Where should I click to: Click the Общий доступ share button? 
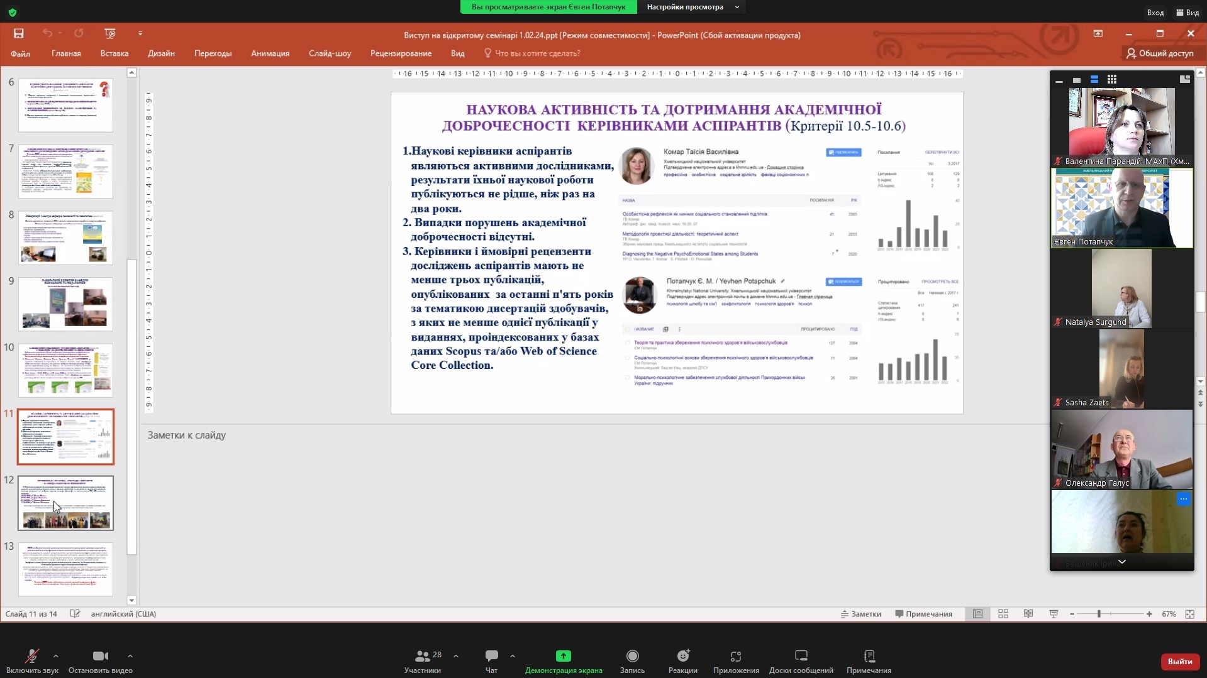[1160, 53]
